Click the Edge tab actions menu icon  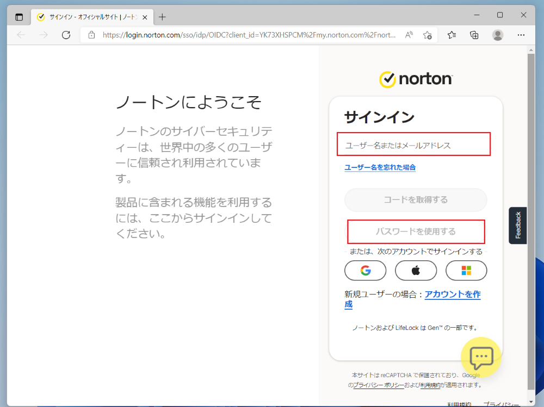pos(19,17)
